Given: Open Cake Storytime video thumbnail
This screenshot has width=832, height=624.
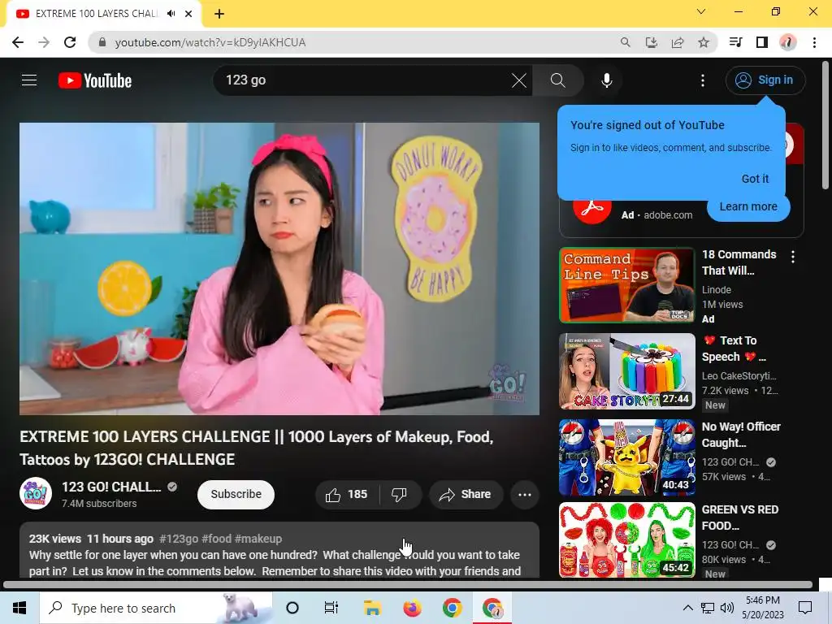Looking at the screenshot, I should coord(626,370).
